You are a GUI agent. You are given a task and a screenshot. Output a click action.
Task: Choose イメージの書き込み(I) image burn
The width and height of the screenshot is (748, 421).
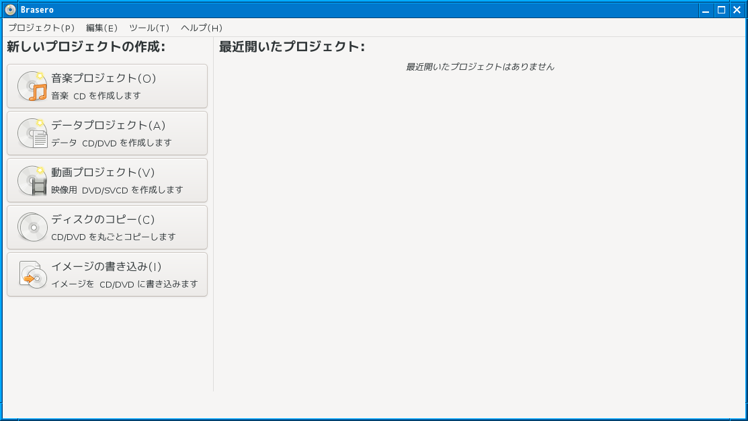[x=108, y=274]
